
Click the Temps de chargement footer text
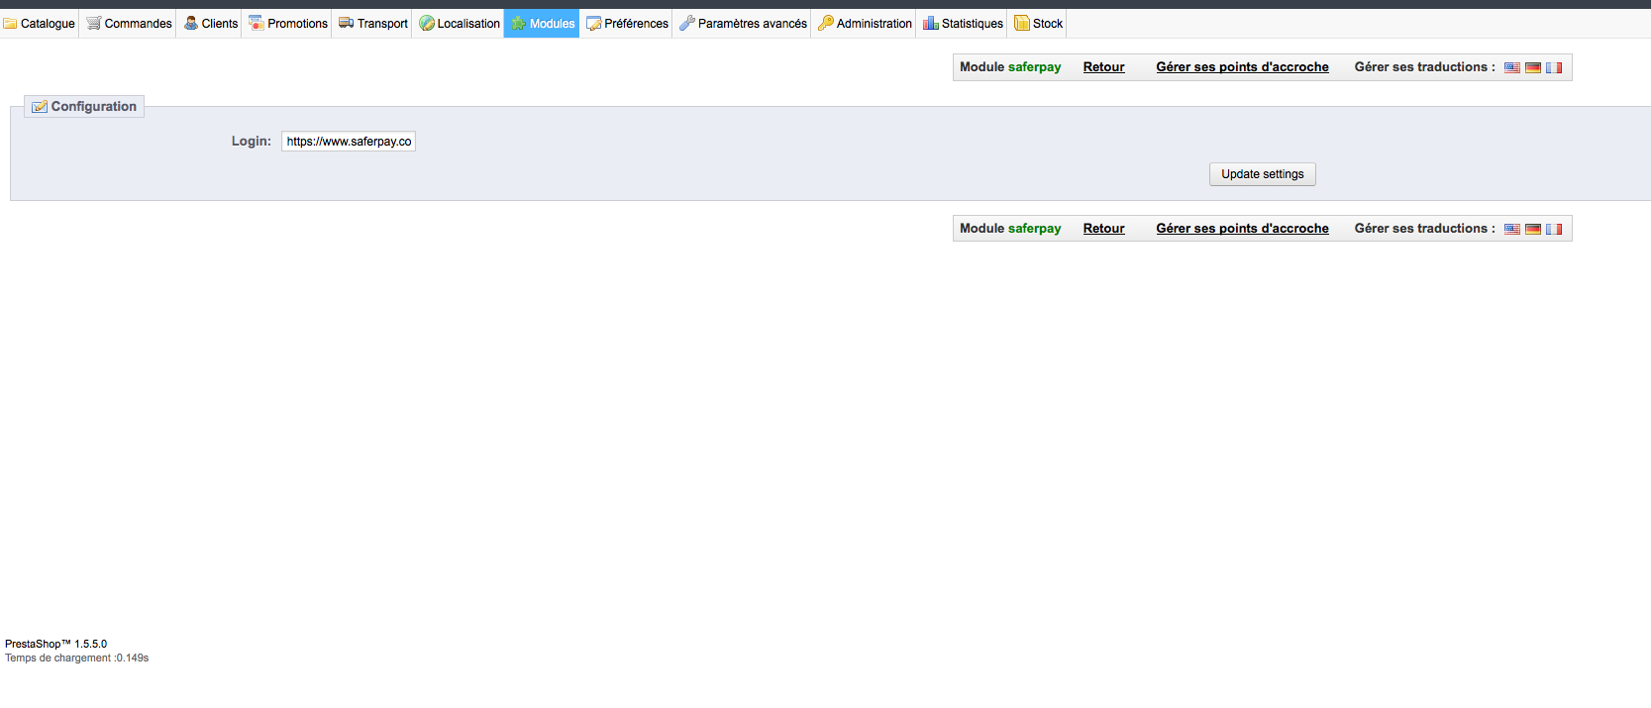pos(77,657)
